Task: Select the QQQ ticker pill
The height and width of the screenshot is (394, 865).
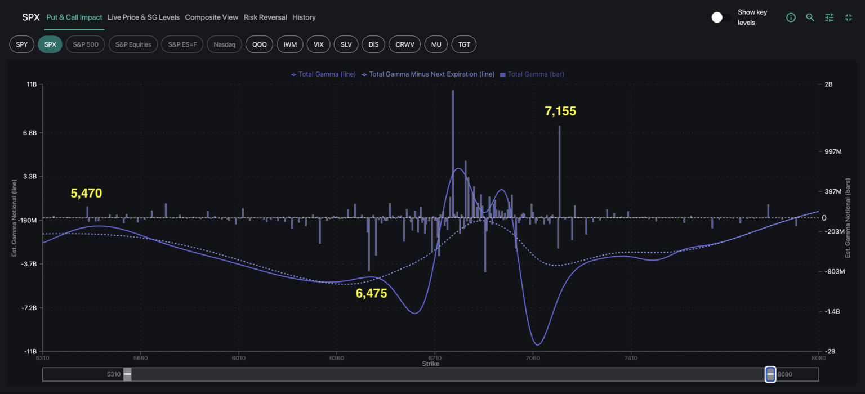Action: coord(259,44)
